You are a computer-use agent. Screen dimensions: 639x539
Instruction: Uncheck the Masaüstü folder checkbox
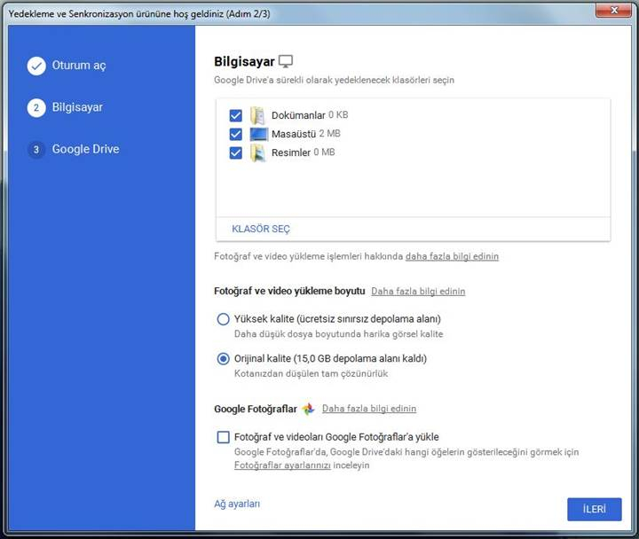pos(235,134)
